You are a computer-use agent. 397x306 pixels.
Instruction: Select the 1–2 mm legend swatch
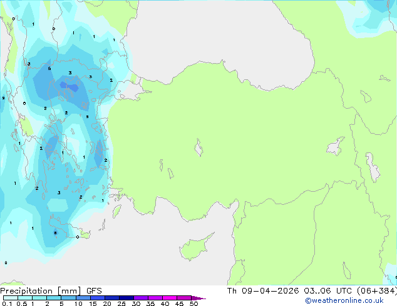[39, 298]
